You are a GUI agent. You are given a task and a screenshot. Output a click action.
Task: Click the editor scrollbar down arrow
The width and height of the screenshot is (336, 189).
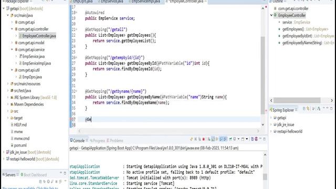tap(263, 124)
